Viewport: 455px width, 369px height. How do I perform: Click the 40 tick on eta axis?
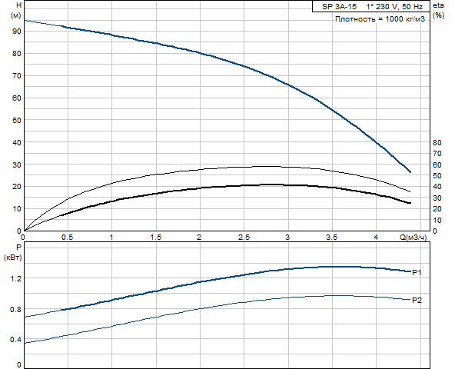[x=437, y=187]
